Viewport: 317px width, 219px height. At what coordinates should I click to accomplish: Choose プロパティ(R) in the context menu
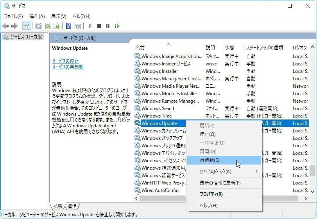click(224, 194)
